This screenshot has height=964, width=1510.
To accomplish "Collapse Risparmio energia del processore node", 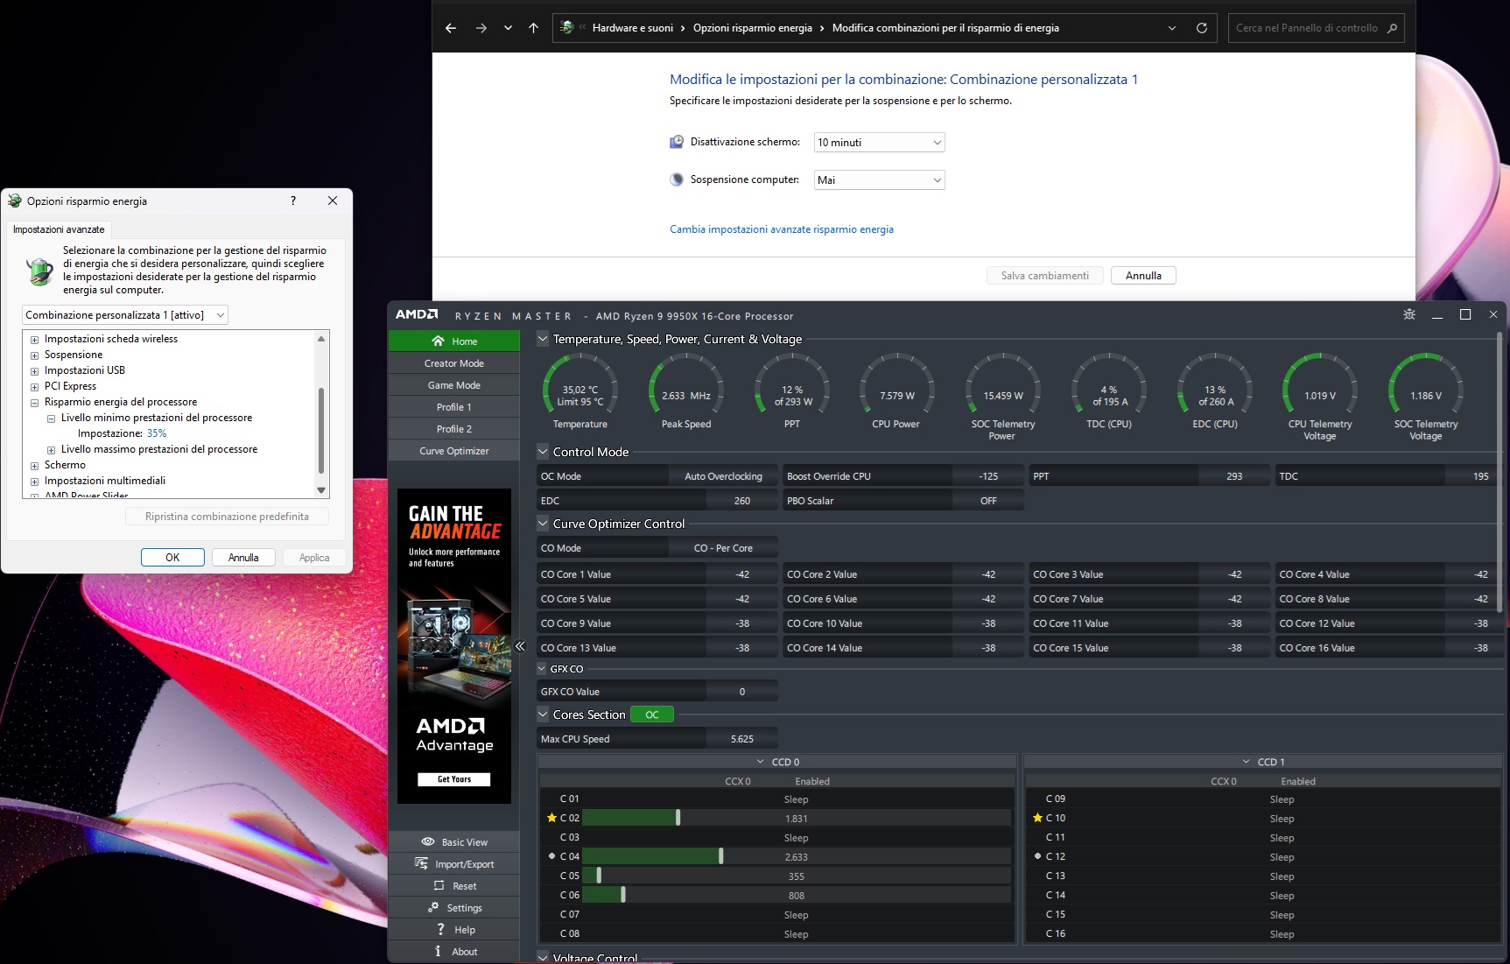I will (35, 403).
